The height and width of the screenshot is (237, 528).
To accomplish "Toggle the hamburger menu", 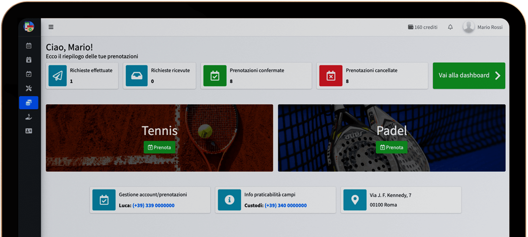I will [x=51, y=27].
